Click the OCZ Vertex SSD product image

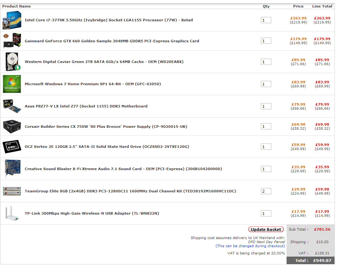click(x=12, y=147)
